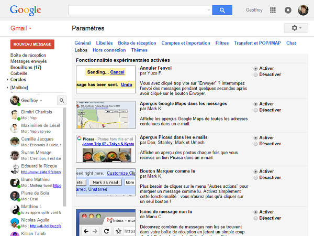The height and width of the screenshot is (236, 314).
Task: Expand the [Mailbox] label
Action: (x=7, y=88)
